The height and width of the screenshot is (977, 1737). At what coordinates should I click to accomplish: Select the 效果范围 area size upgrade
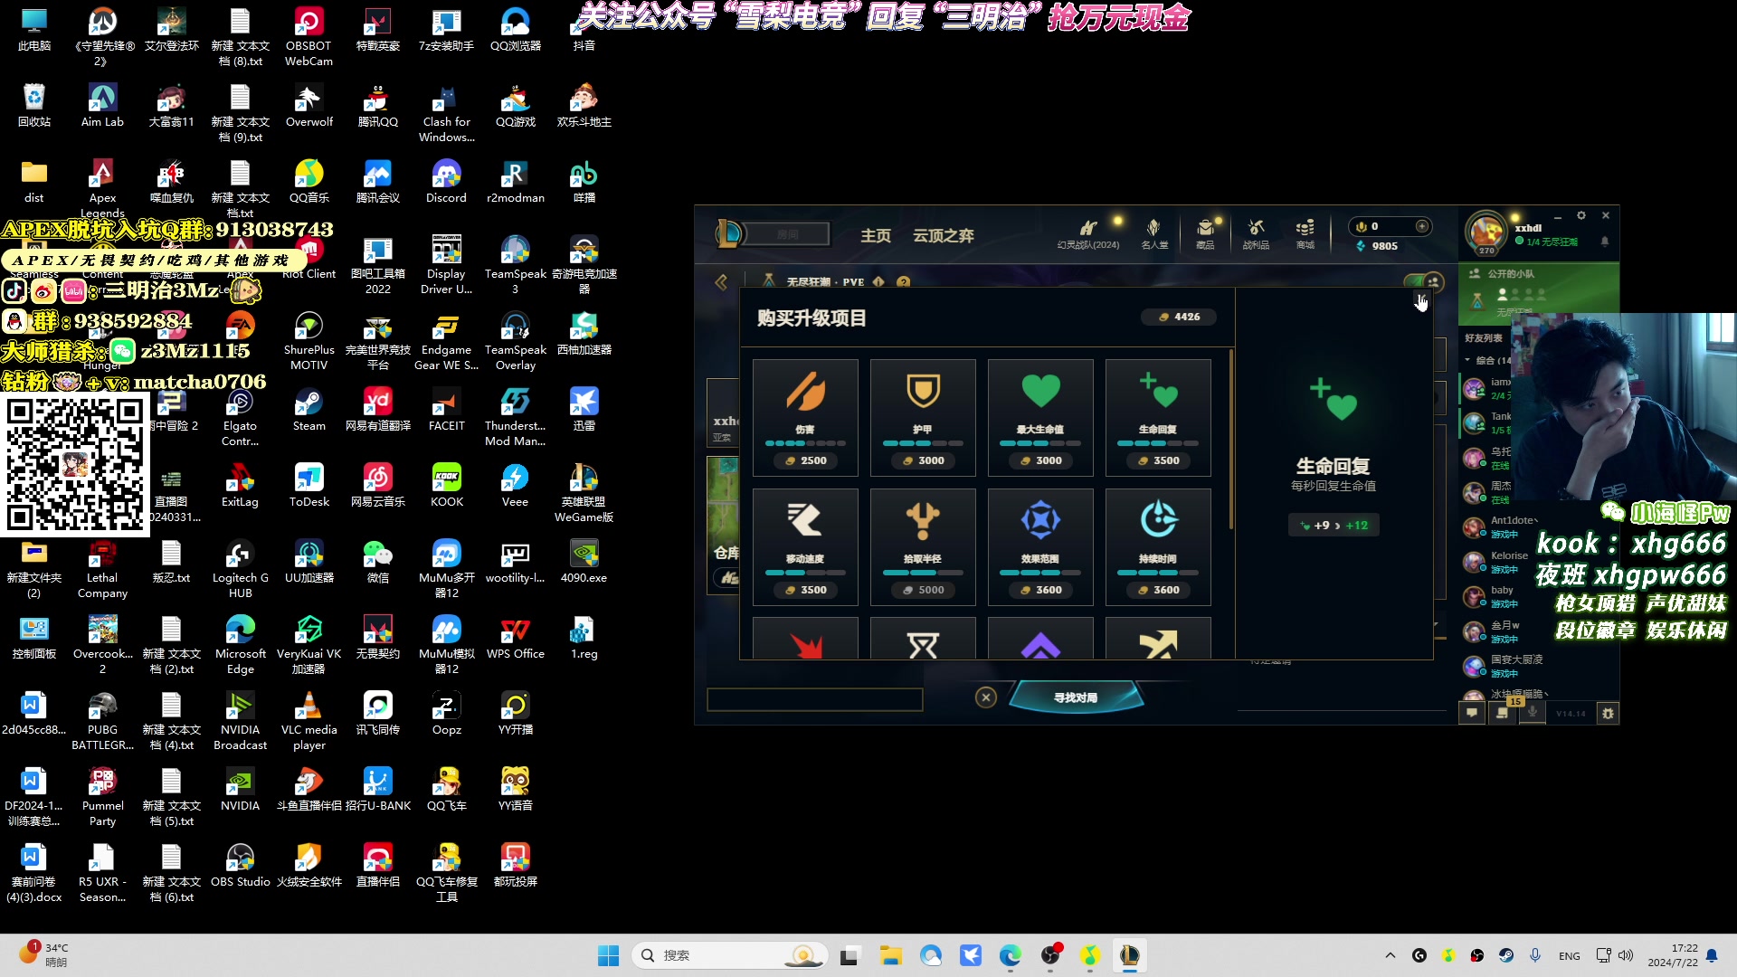click(1040, 546)
